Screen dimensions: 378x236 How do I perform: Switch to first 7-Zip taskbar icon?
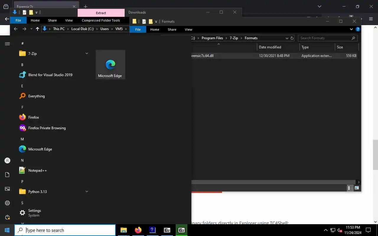(x=167, y=230)
